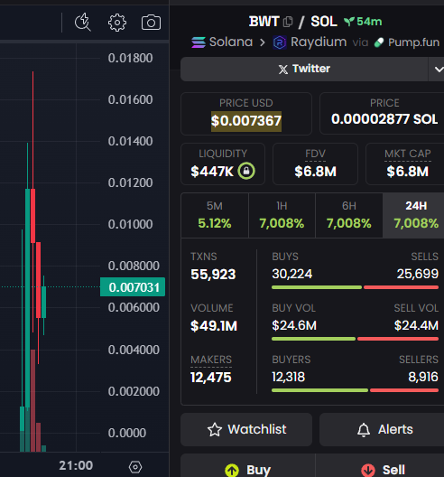Open the Alerts button
The width and height of the screenshot is (444, 477).
[x=382, y=429]
